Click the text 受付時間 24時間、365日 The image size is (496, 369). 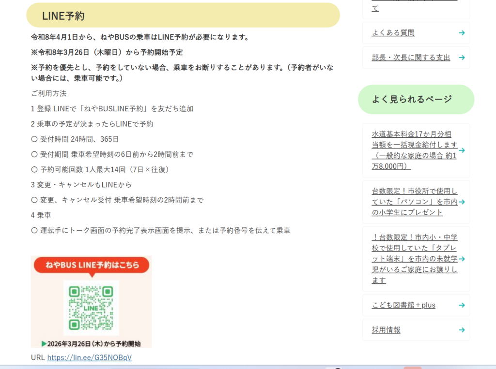(79, 139)
